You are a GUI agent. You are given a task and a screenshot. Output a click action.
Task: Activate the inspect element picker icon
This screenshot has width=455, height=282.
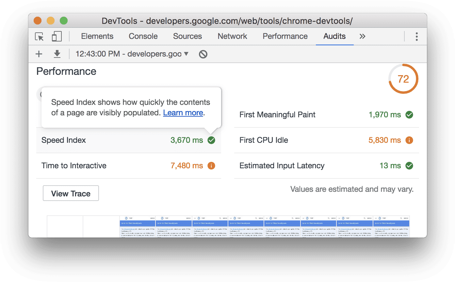(x=39, y=37)
